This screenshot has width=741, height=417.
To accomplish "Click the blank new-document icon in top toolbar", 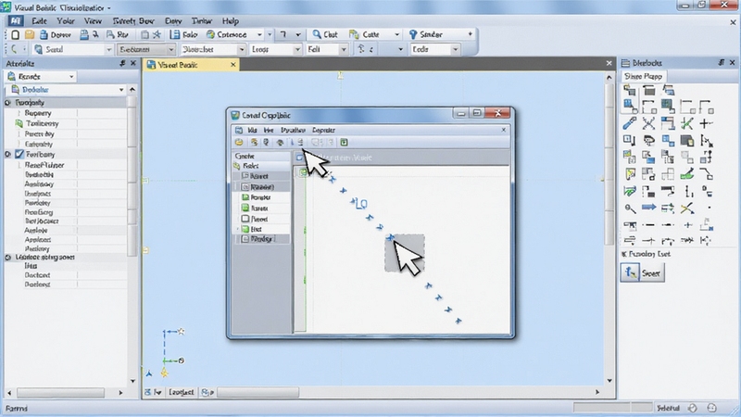I will pyautogui.click(x=15, y=34).
